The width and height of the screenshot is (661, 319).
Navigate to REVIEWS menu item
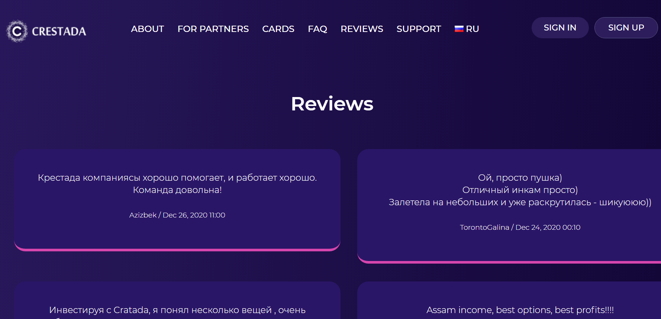(x=362, y=29)
